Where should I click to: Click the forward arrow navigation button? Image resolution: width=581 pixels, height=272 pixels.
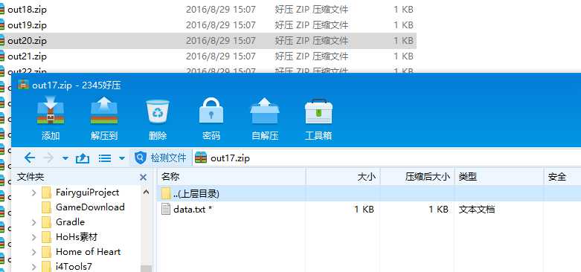point(48,158)
